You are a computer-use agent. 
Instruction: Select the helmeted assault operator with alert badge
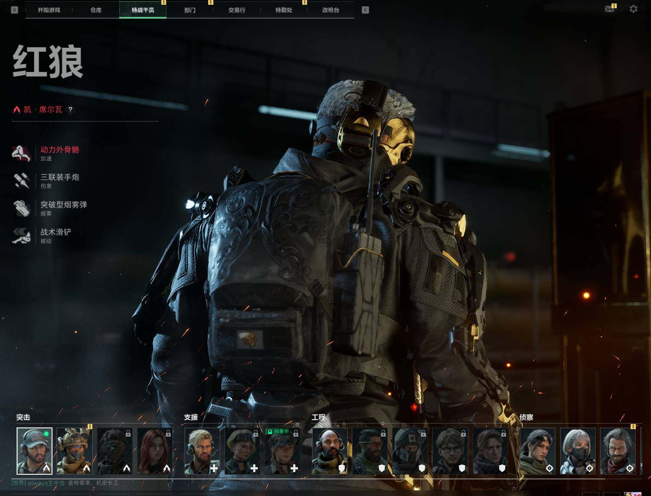(x=75, y=451)
